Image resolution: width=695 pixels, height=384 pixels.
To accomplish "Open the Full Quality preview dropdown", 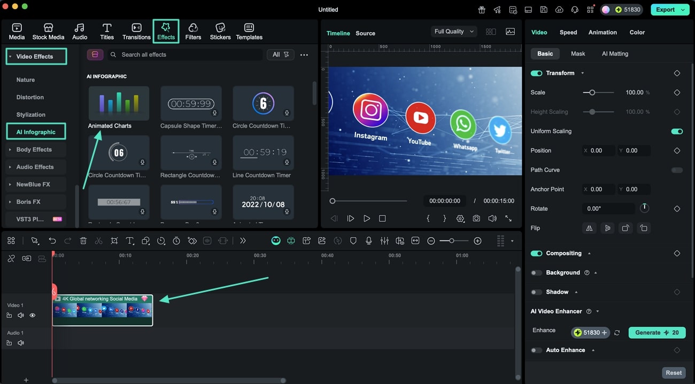I will pos(454,32).
